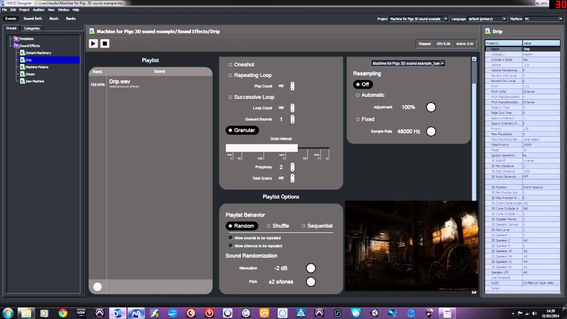Click the Attenuation randomization knob

(311, 268)
